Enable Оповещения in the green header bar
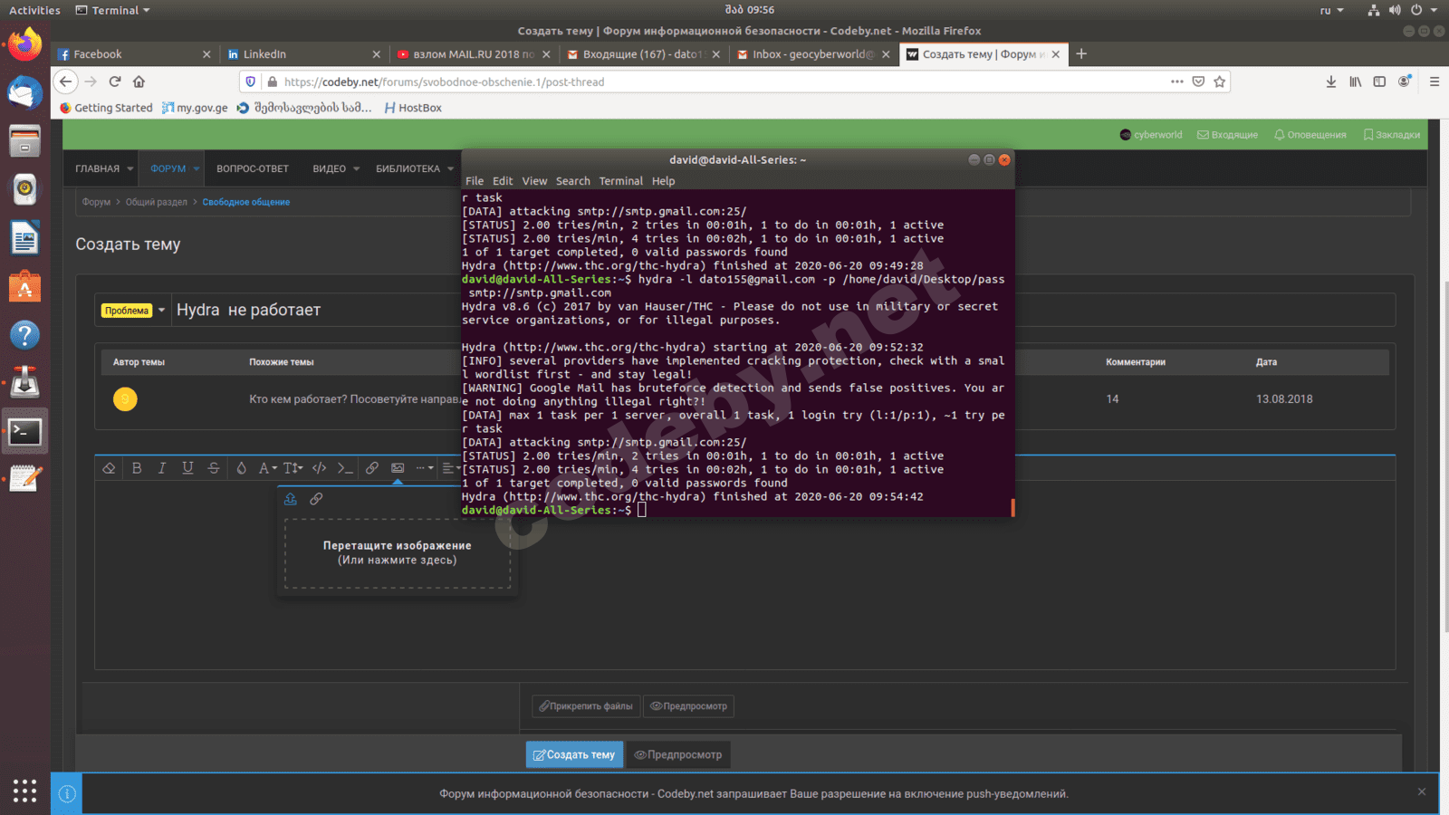 point(1310,134)
